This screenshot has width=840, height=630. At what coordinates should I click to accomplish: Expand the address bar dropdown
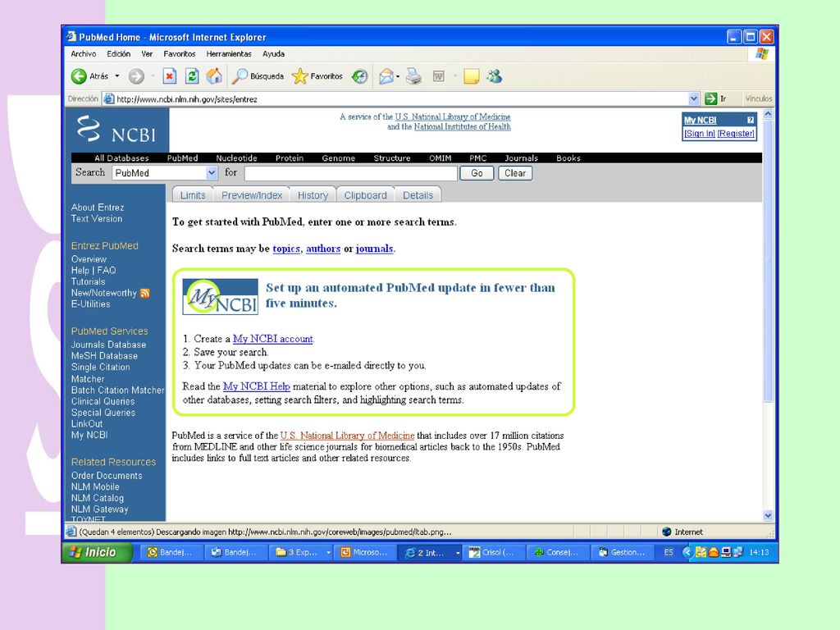[694, 98]
